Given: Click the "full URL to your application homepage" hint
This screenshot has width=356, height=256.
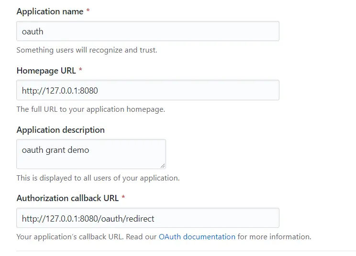Looking at the screenshot, I should 90,109.
